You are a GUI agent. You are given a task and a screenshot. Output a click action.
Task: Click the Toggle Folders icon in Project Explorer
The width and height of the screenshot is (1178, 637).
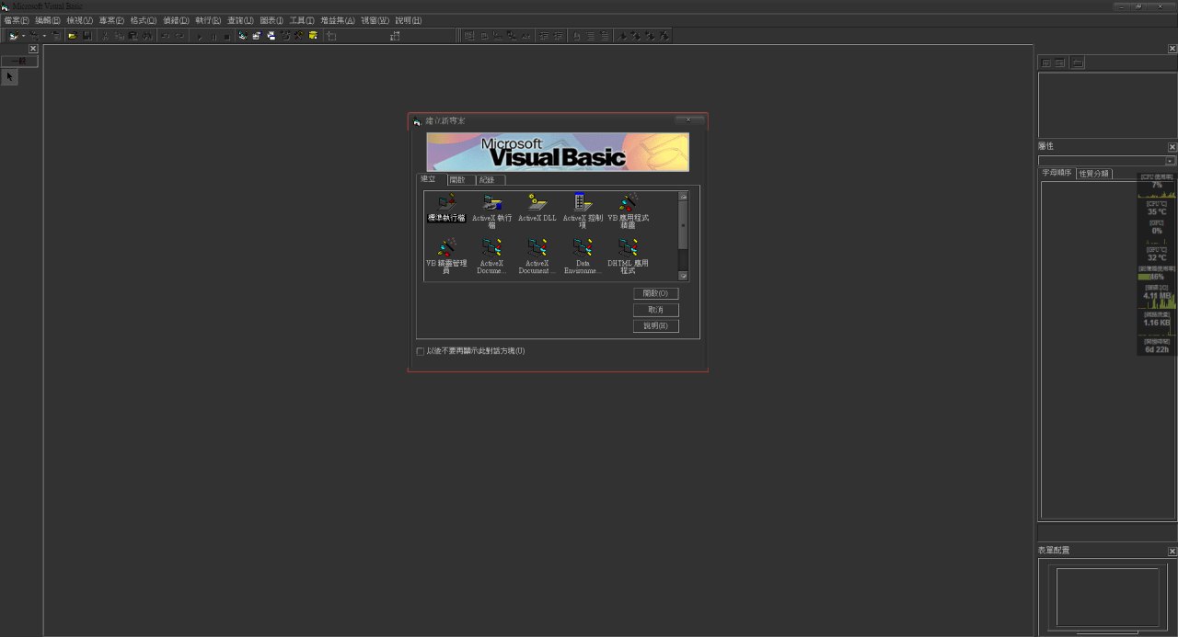[1077, 63]
